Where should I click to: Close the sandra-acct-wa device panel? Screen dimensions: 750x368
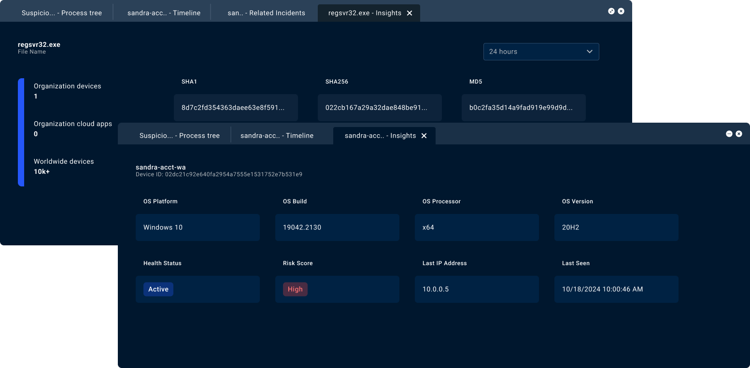click(x=738, y=134)
